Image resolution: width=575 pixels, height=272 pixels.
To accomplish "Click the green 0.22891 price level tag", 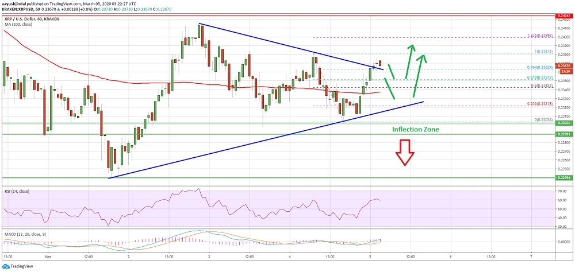I will click(x=563, y=134).
